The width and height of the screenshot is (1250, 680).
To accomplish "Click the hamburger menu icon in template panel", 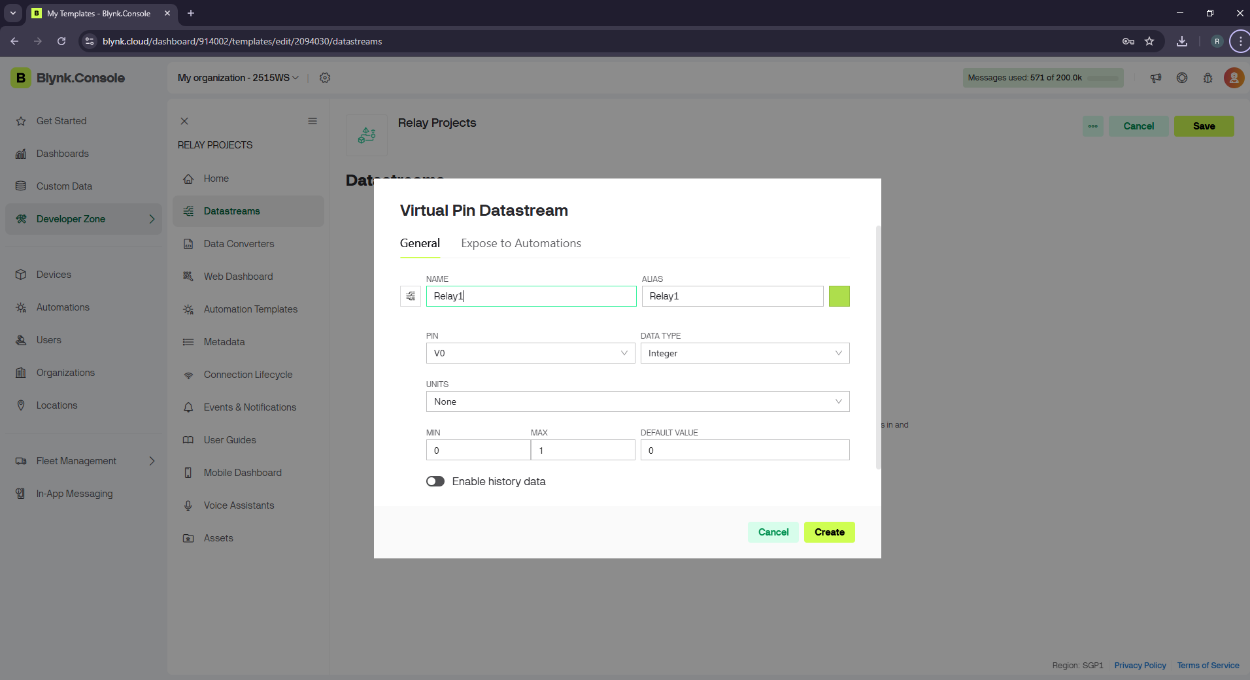I will click(x=312, y=121).
